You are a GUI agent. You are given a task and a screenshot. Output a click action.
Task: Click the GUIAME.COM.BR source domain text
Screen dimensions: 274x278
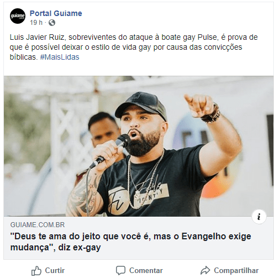click(38, 225)
